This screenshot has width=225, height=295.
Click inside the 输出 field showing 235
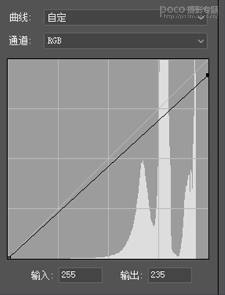(x=170, y=275)
